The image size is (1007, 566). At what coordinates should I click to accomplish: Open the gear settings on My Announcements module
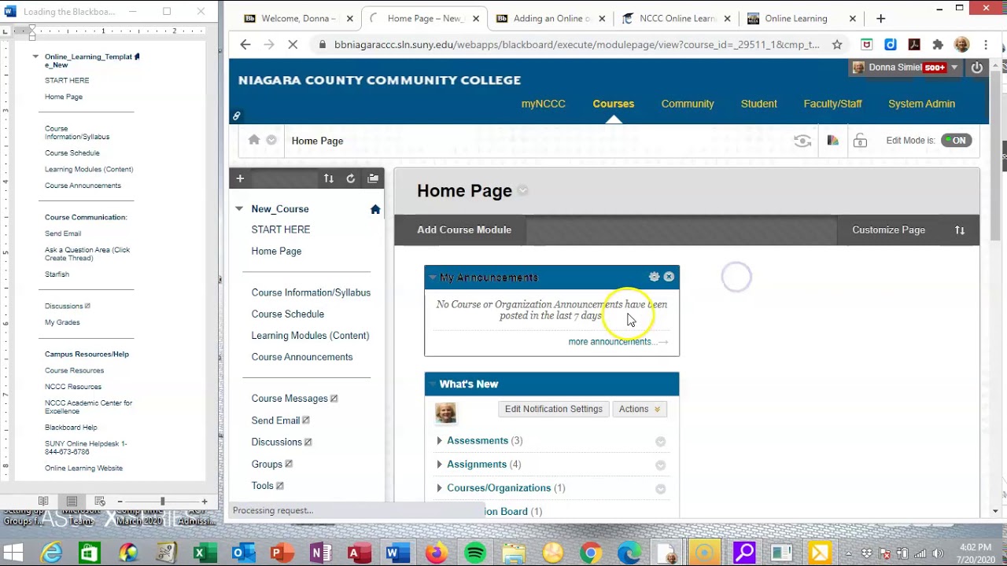654,277
